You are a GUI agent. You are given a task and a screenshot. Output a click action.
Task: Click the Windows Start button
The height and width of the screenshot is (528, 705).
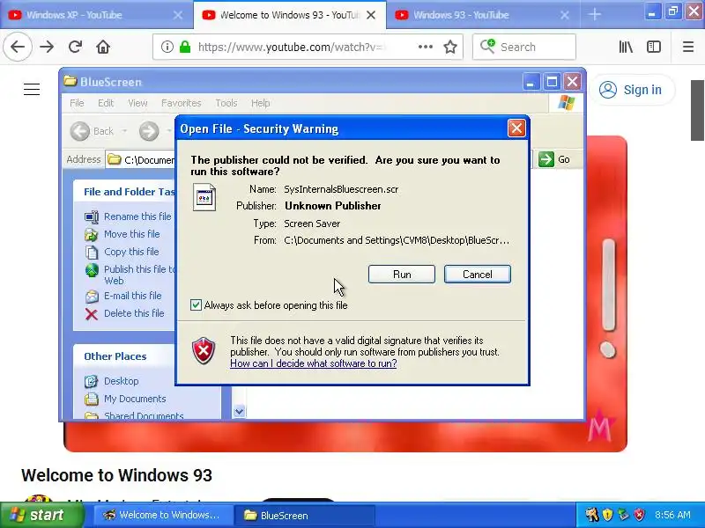42,515
